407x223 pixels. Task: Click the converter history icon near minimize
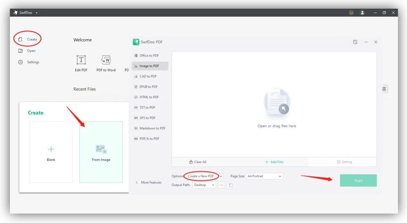tap(355, 42)
